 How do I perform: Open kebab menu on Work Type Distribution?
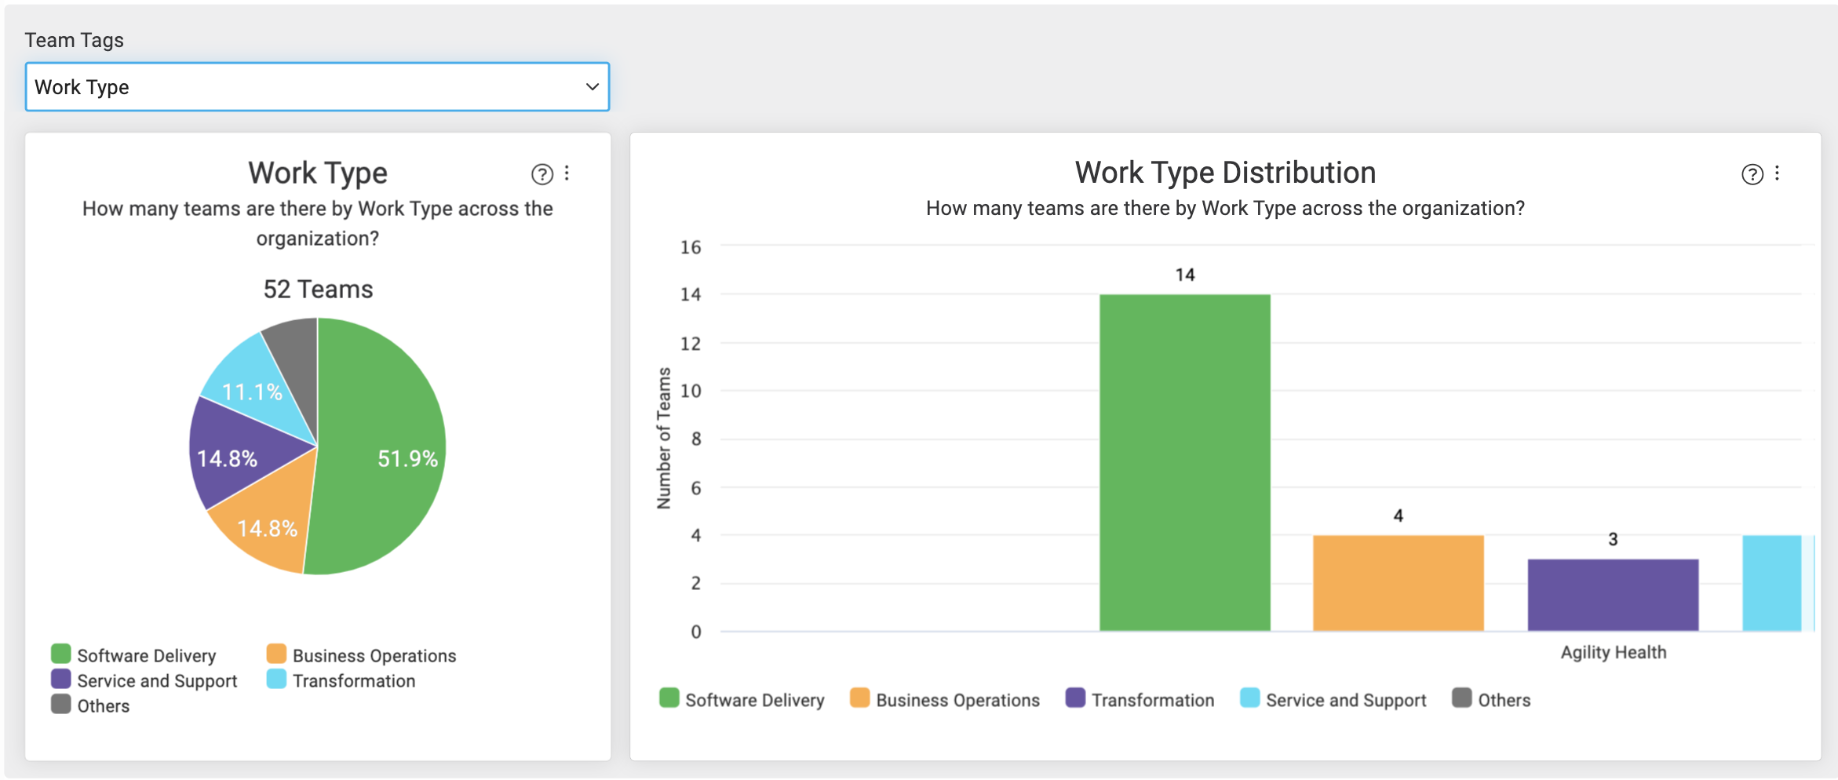[1777, 173]
